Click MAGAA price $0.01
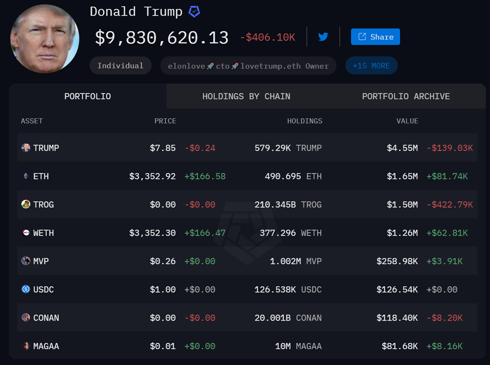The height and width of the screenshot is (365, 490). click(163, 346)
